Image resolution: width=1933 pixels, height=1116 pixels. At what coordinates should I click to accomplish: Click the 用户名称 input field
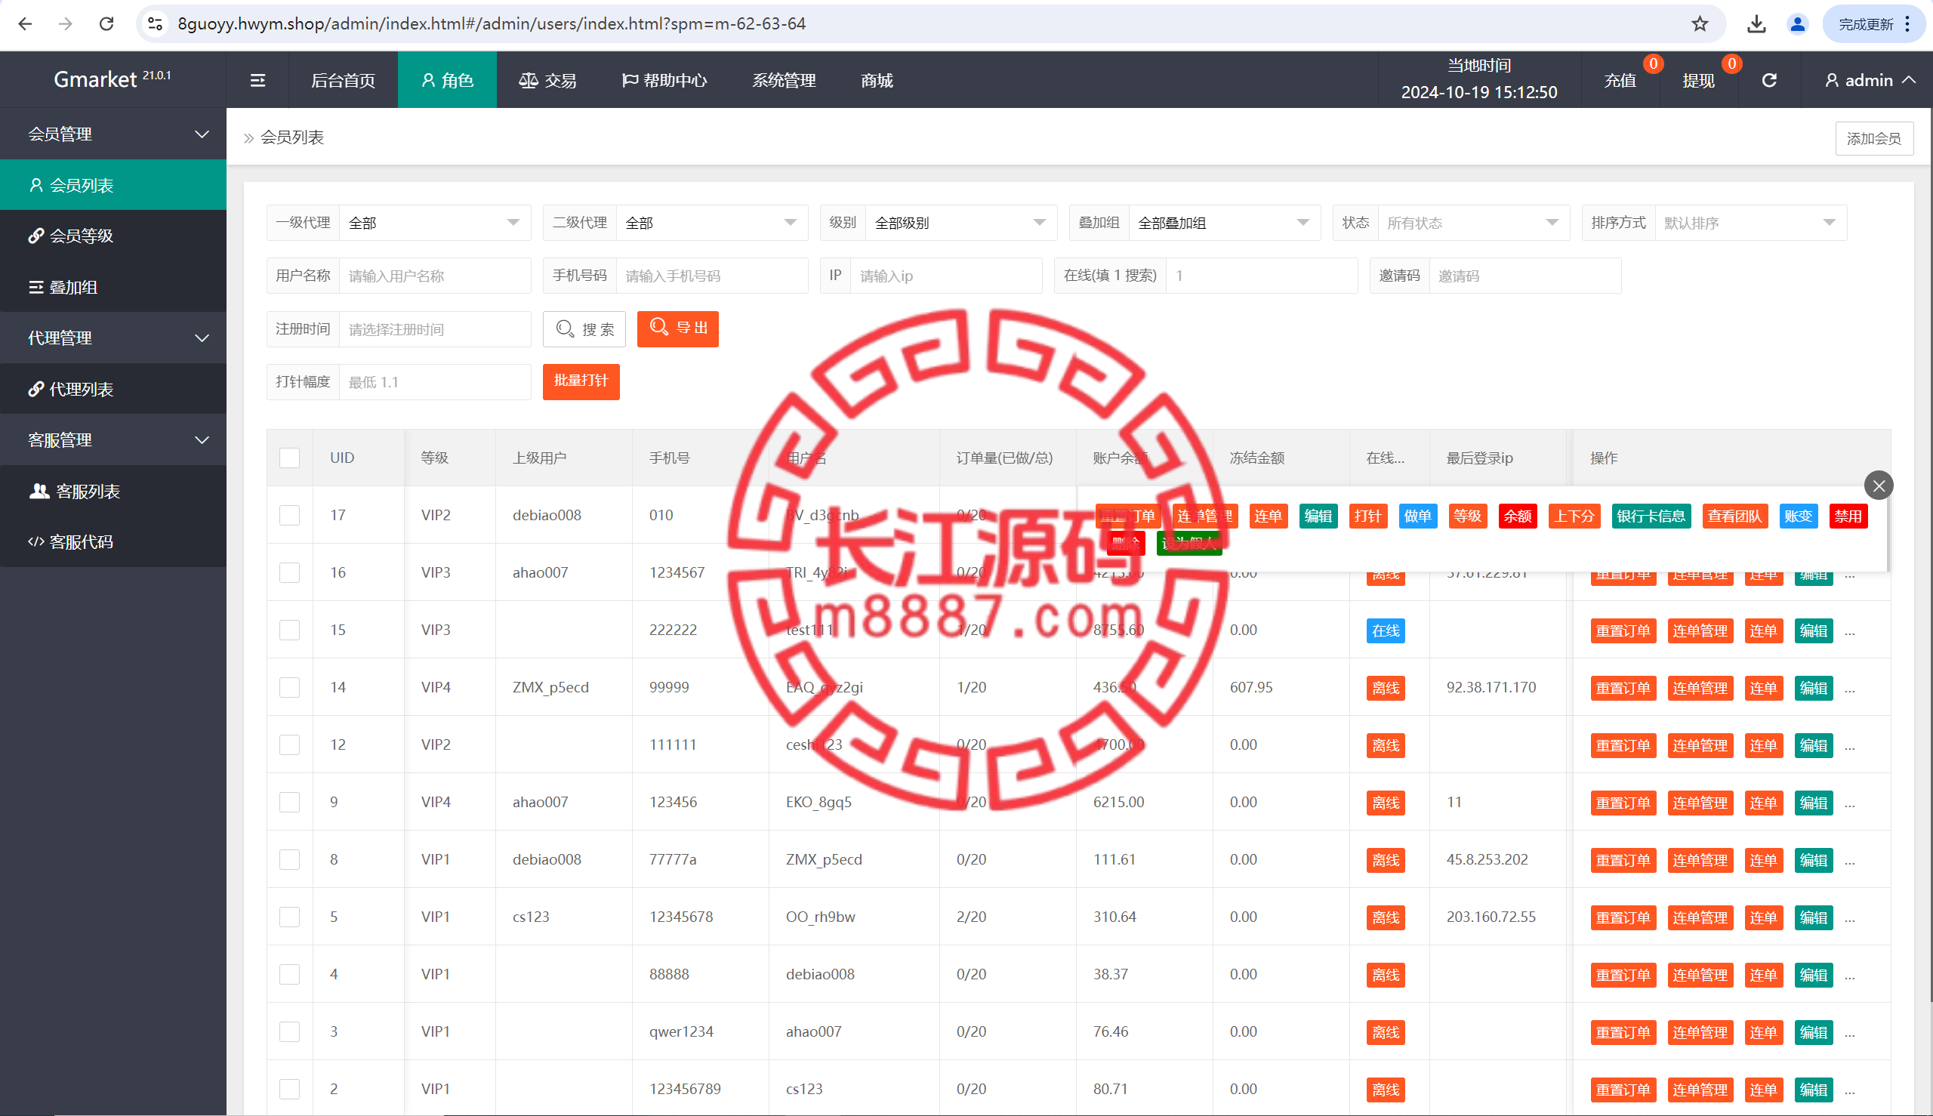pos(435,275)
